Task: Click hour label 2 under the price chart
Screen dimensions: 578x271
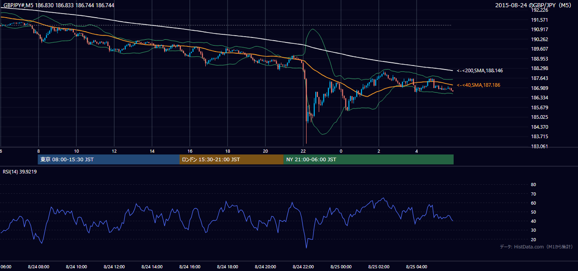Action: coord(379,151)
